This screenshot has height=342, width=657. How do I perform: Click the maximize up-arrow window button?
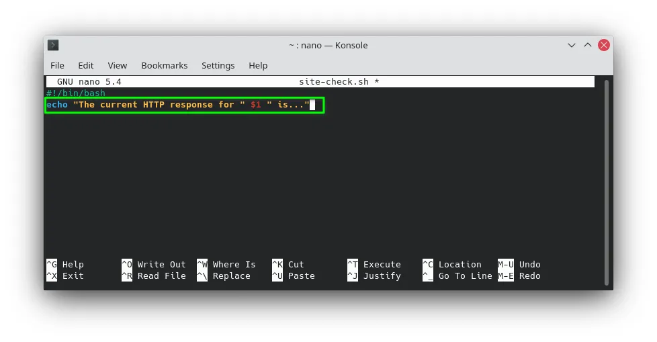587,45
